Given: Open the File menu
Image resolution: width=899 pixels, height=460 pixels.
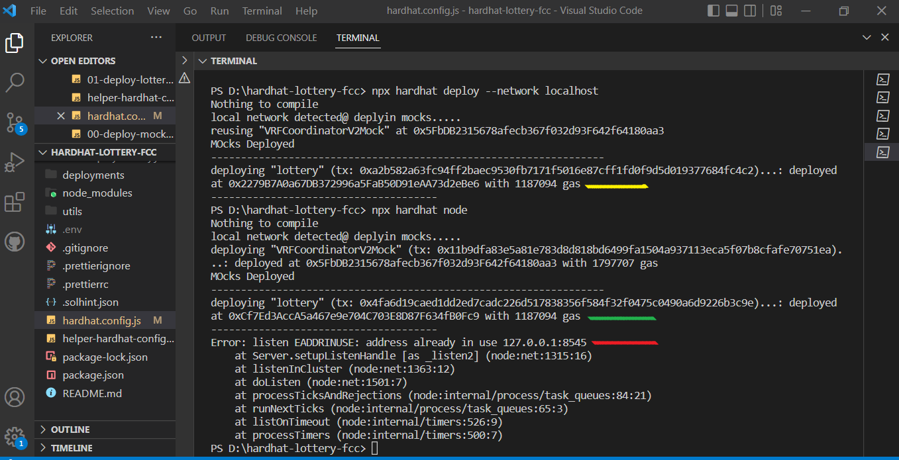Looking at the screenshot, I should 38,11.
